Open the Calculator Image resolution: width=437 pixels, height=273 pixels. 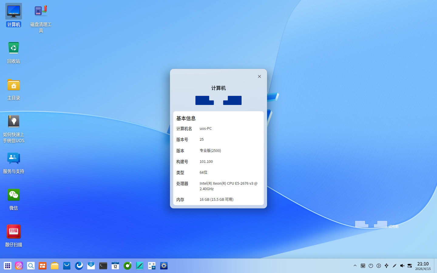[x=152, y=266]
